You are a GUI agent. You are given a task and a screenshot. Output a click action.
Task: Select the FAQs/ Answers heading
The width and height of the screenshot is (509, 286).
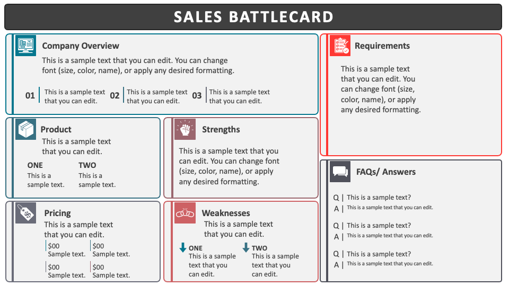tap(385, 172)
